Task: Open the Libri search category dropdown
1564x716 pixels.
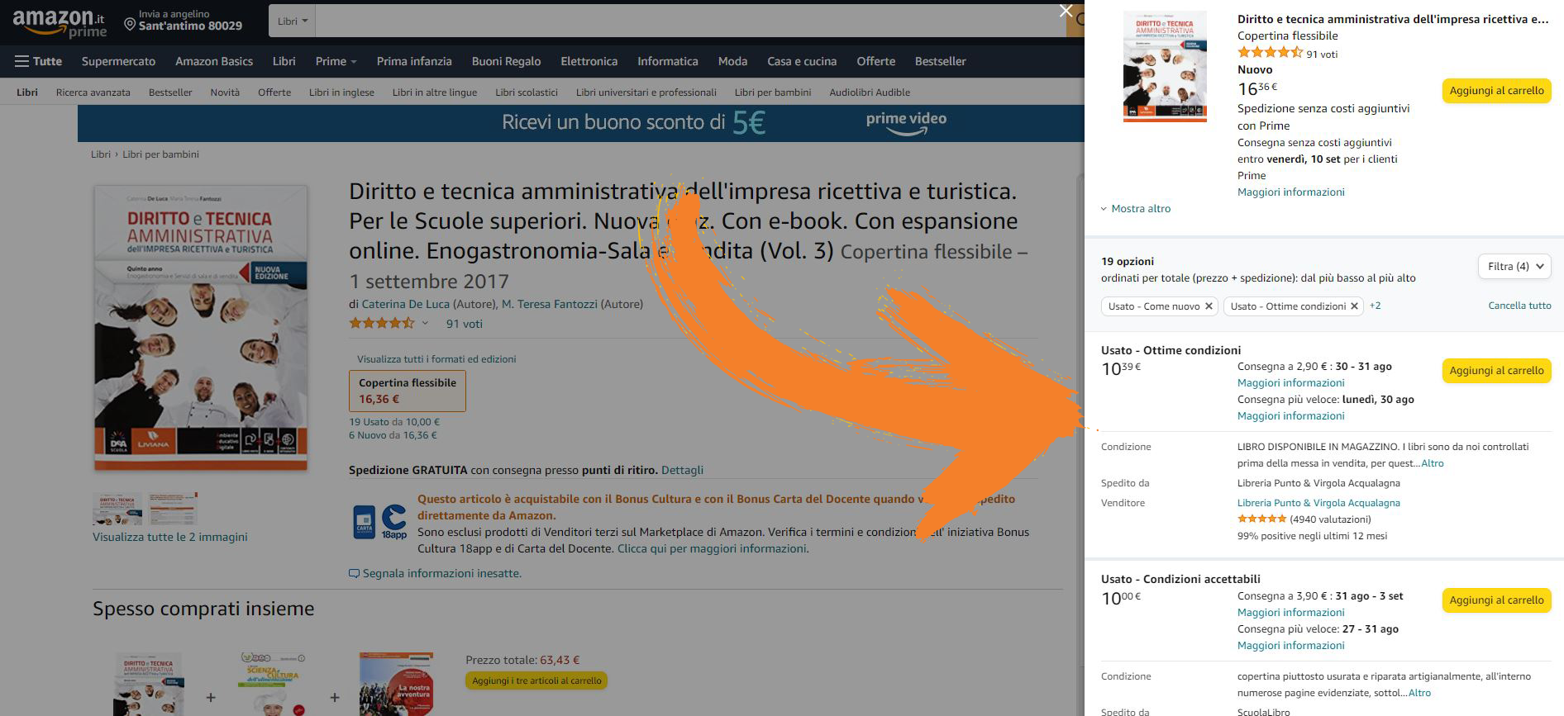Action: pos(292,21)
